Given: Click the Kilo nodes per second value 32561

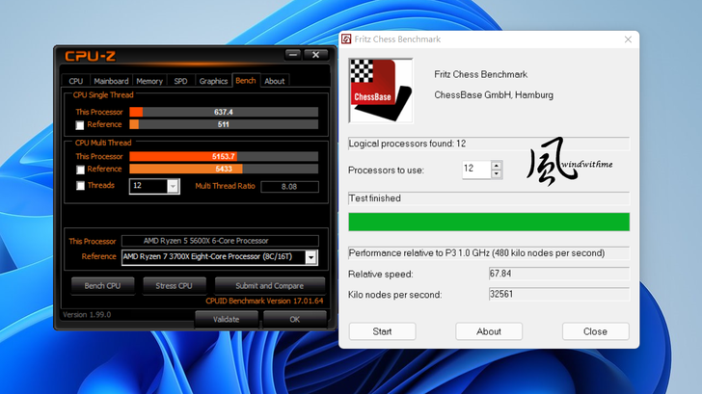Looking at the screenshot, I should (559, 294).
